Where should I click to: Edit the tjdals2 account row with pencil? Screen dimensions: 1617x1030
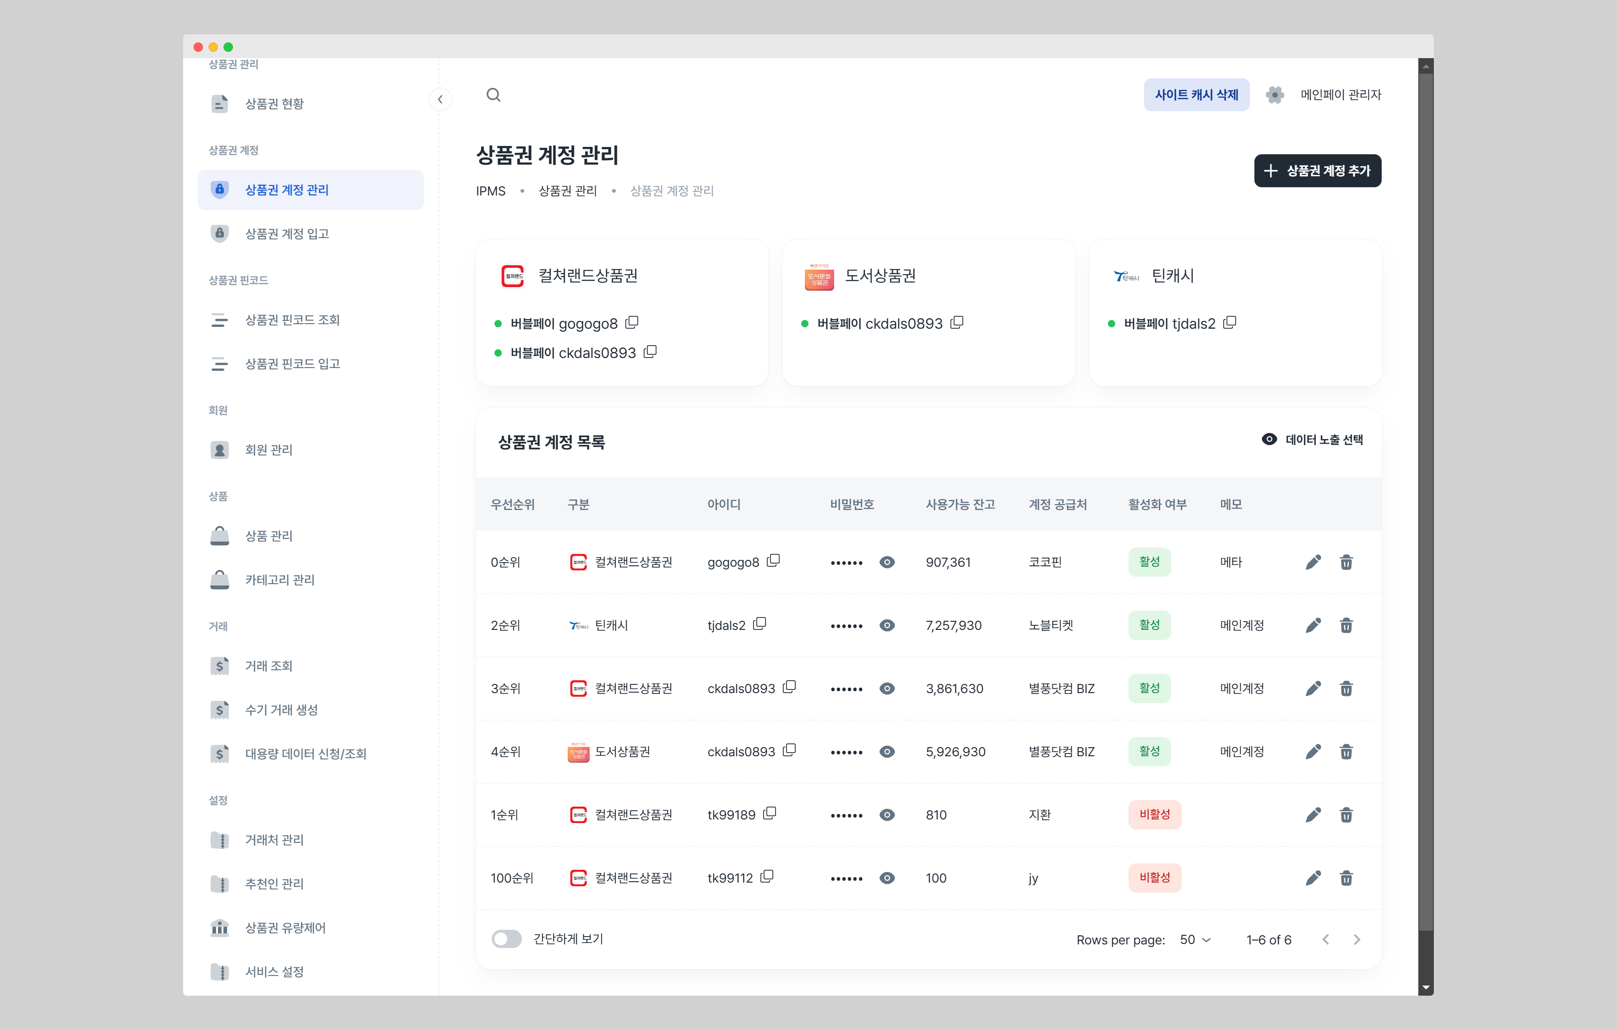(1313, 625)
